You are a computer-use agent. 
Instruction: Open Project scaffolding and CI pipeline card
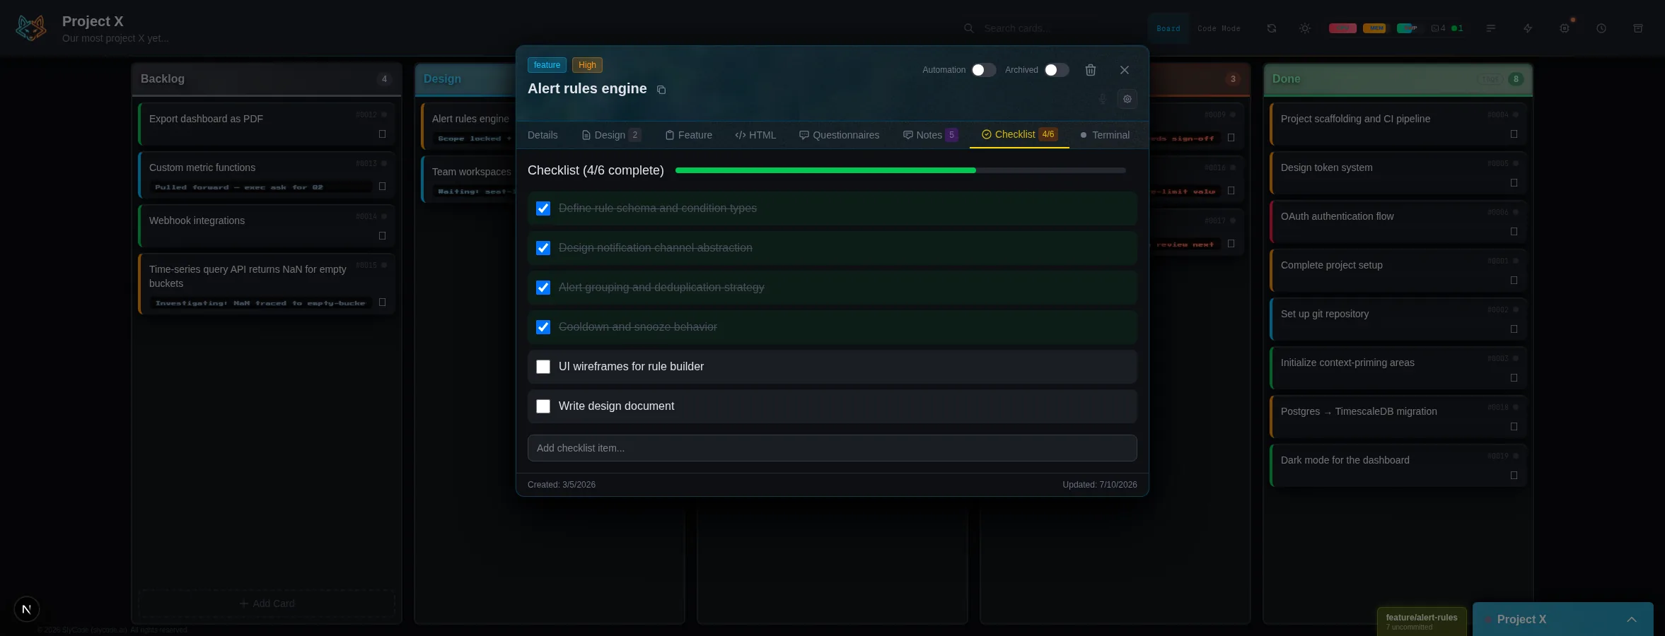1398,124
